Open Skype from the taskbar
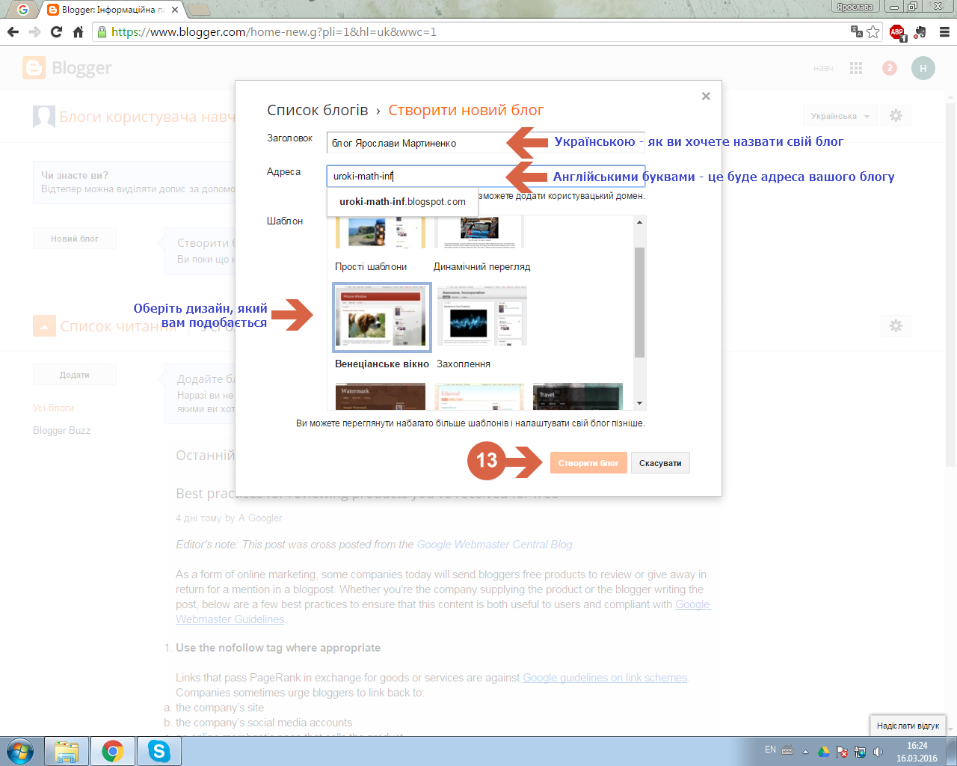 (159, 751)
